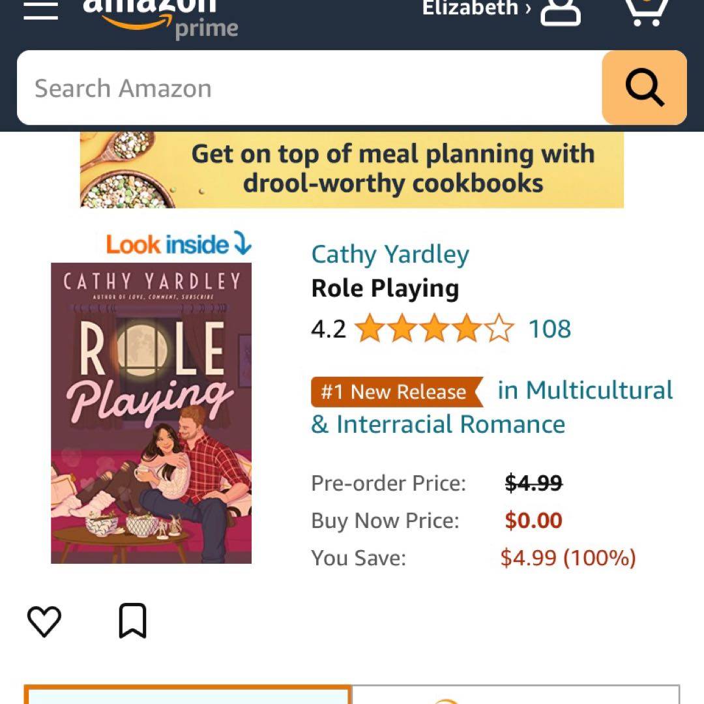Open the account profile icon

(560, 12)
